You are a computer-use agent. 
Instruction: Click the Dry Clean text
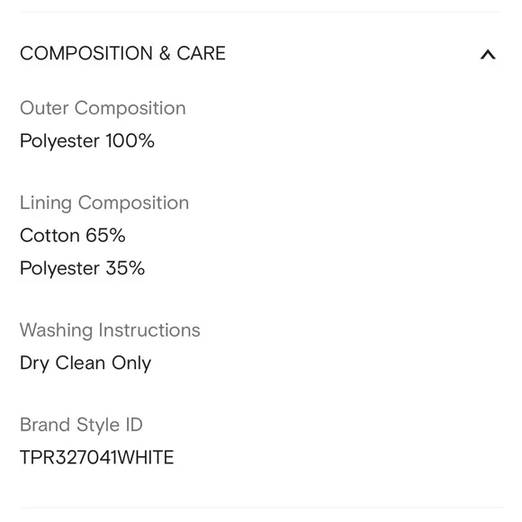pyautogui.click(x=63, y=364)
